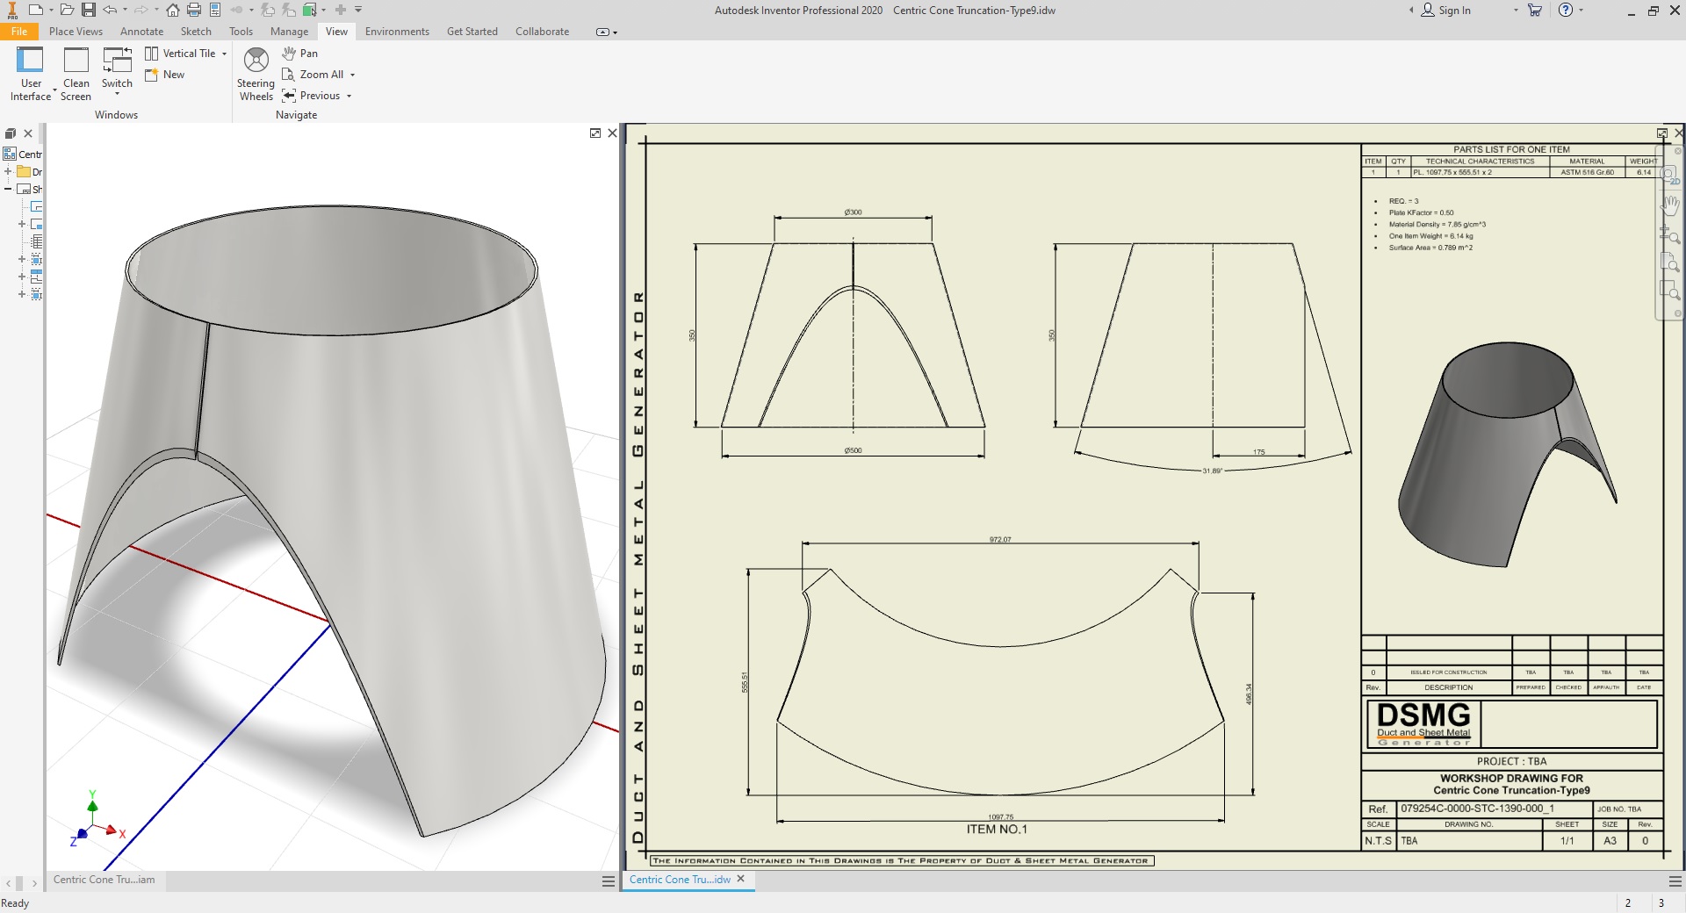Collapse the Sheet node in browser tree
This screenshot has height=913, width=1686.
[8, 189]
